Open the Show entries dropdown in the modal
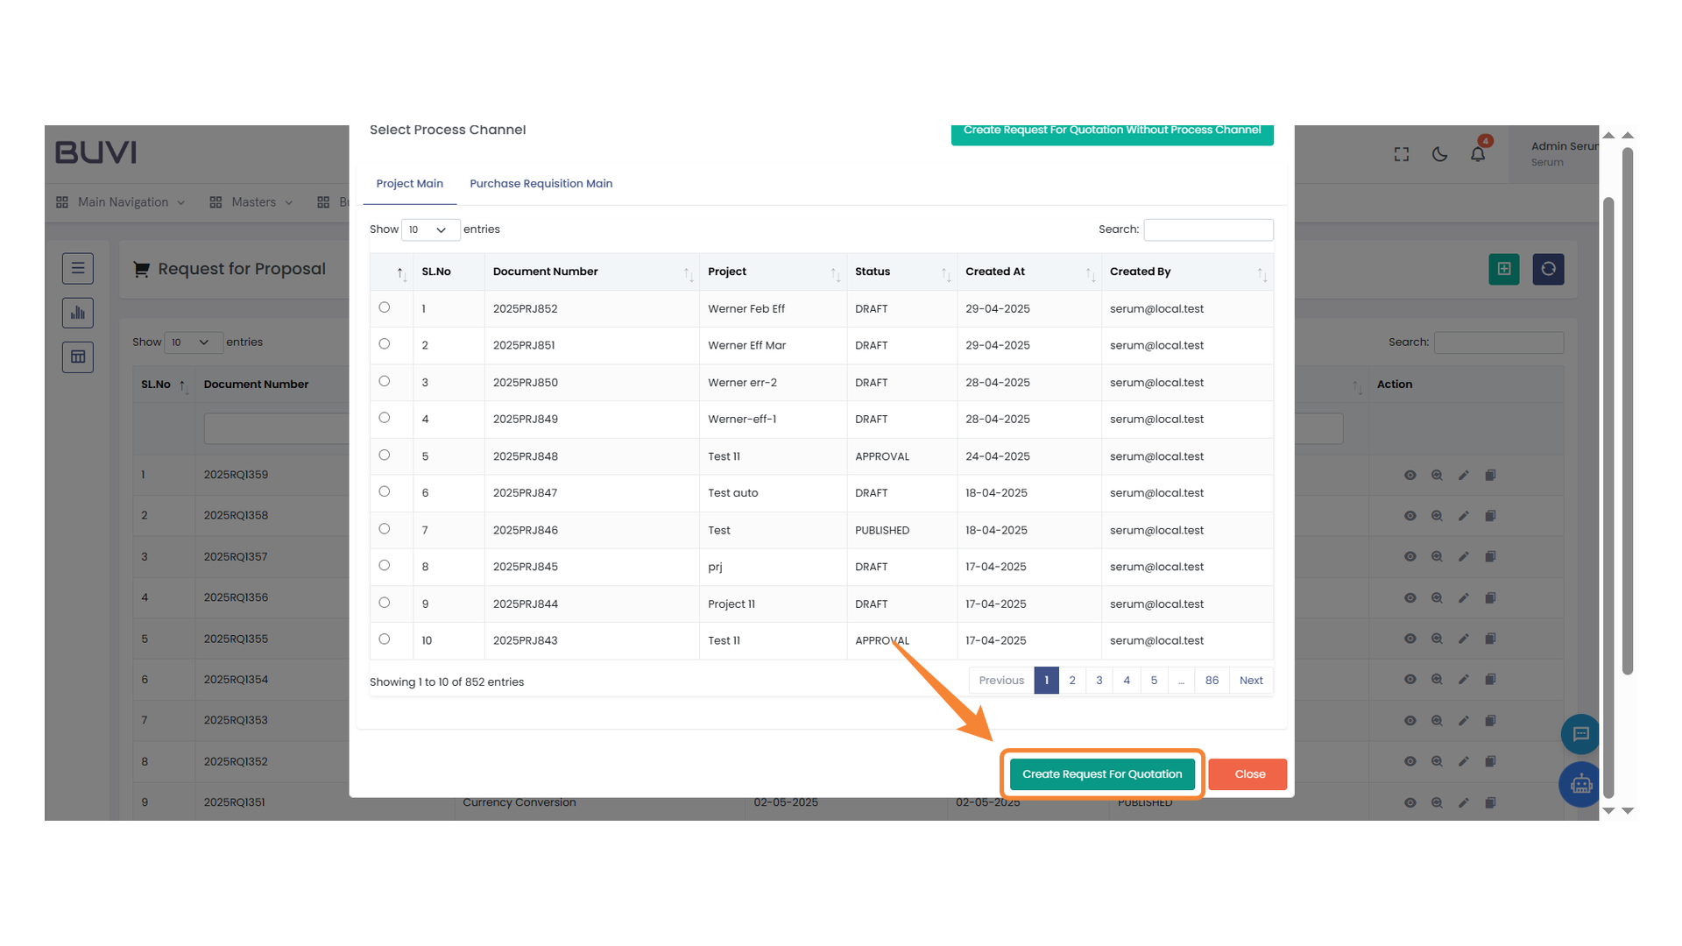The height and width of the screenshot is (946, 1682). tap(430, 229)
